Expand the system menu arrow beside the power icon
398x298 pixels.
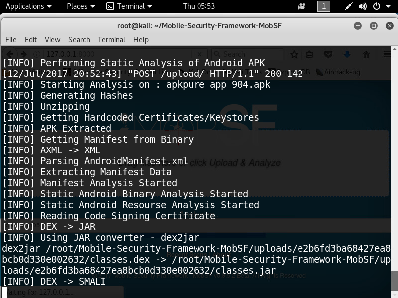(x=388, y=6)
